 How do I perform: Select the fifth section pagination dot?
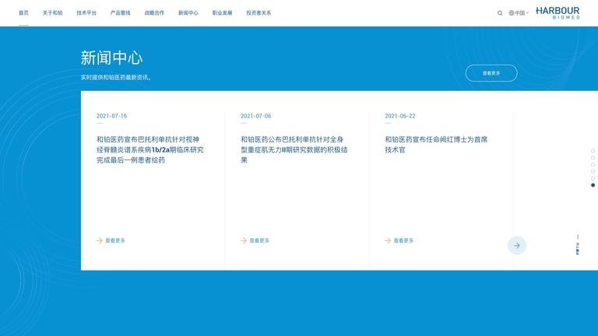pos(593,178)
